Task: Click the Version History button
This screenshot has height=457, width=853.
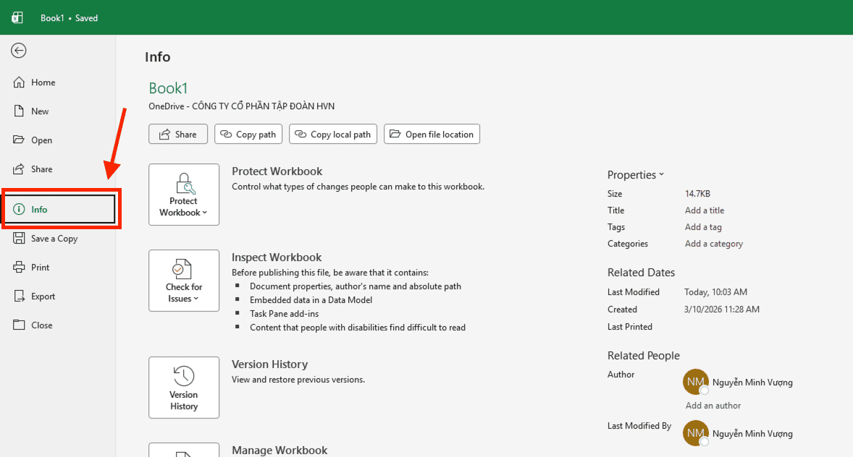Action: click(x=183, y=388)
